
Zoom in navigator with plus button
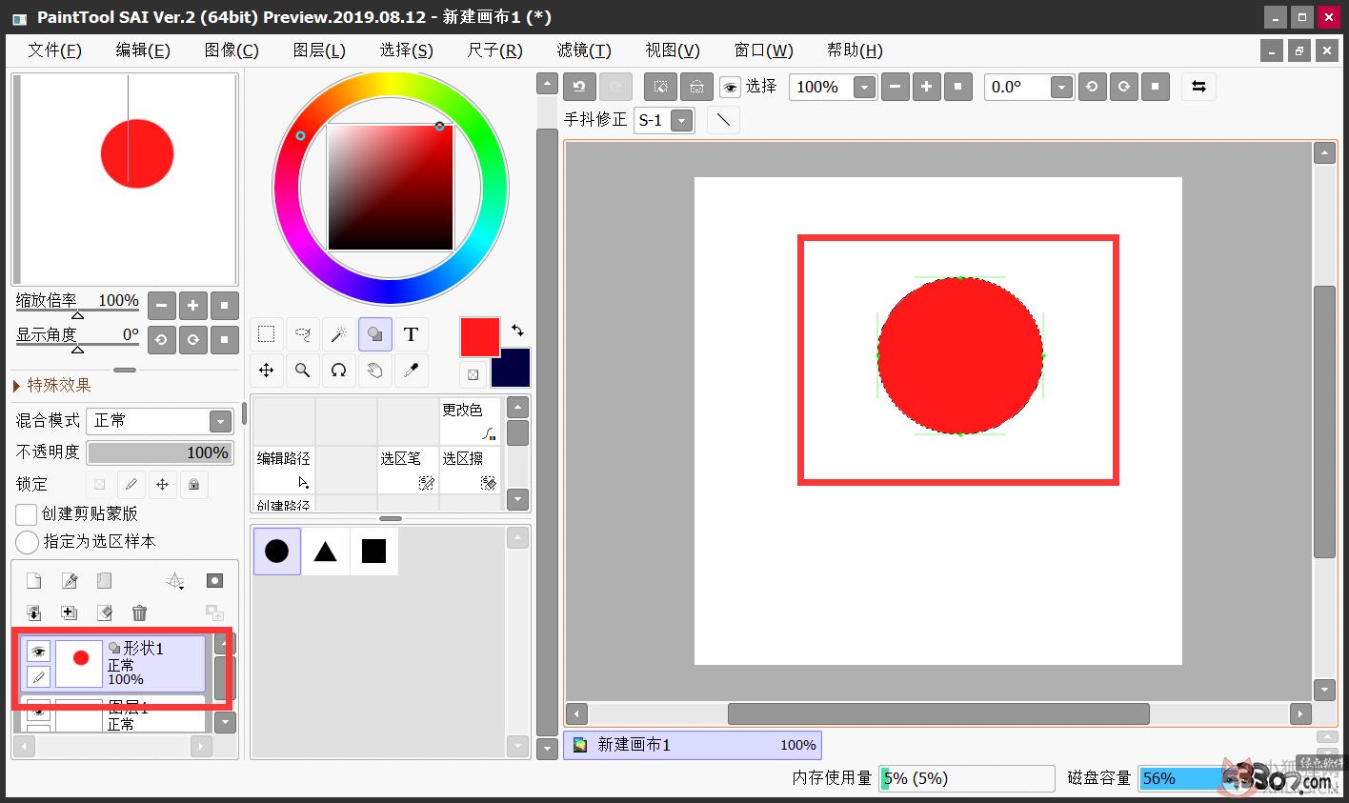(193, 306)
